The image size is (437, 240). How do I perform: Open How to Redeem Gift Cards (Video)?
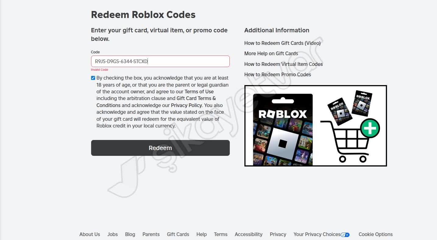click(x=282, y=43)
